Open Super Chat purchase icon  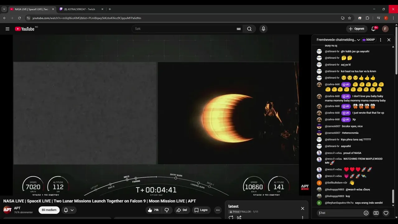[376, 213]
